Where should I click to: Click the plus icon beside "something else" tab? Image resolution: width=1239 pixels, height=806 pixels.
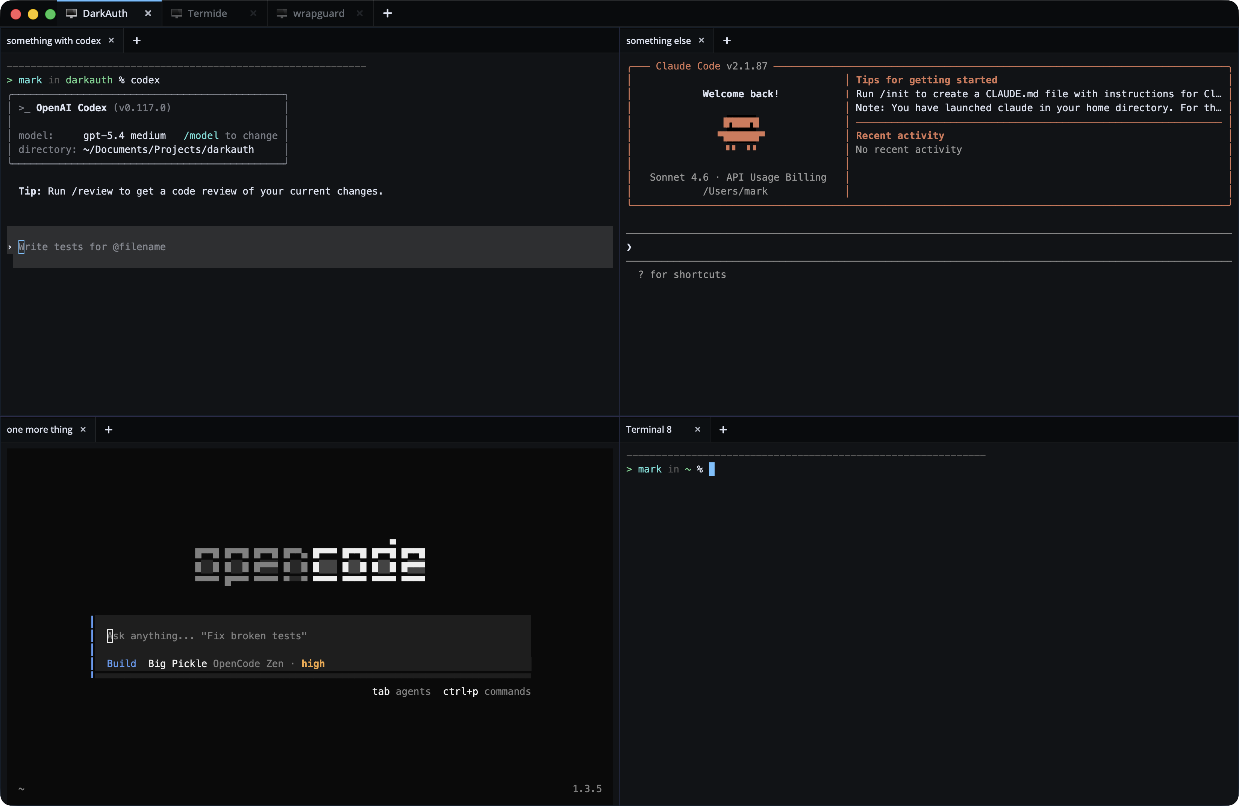(727, 40)
